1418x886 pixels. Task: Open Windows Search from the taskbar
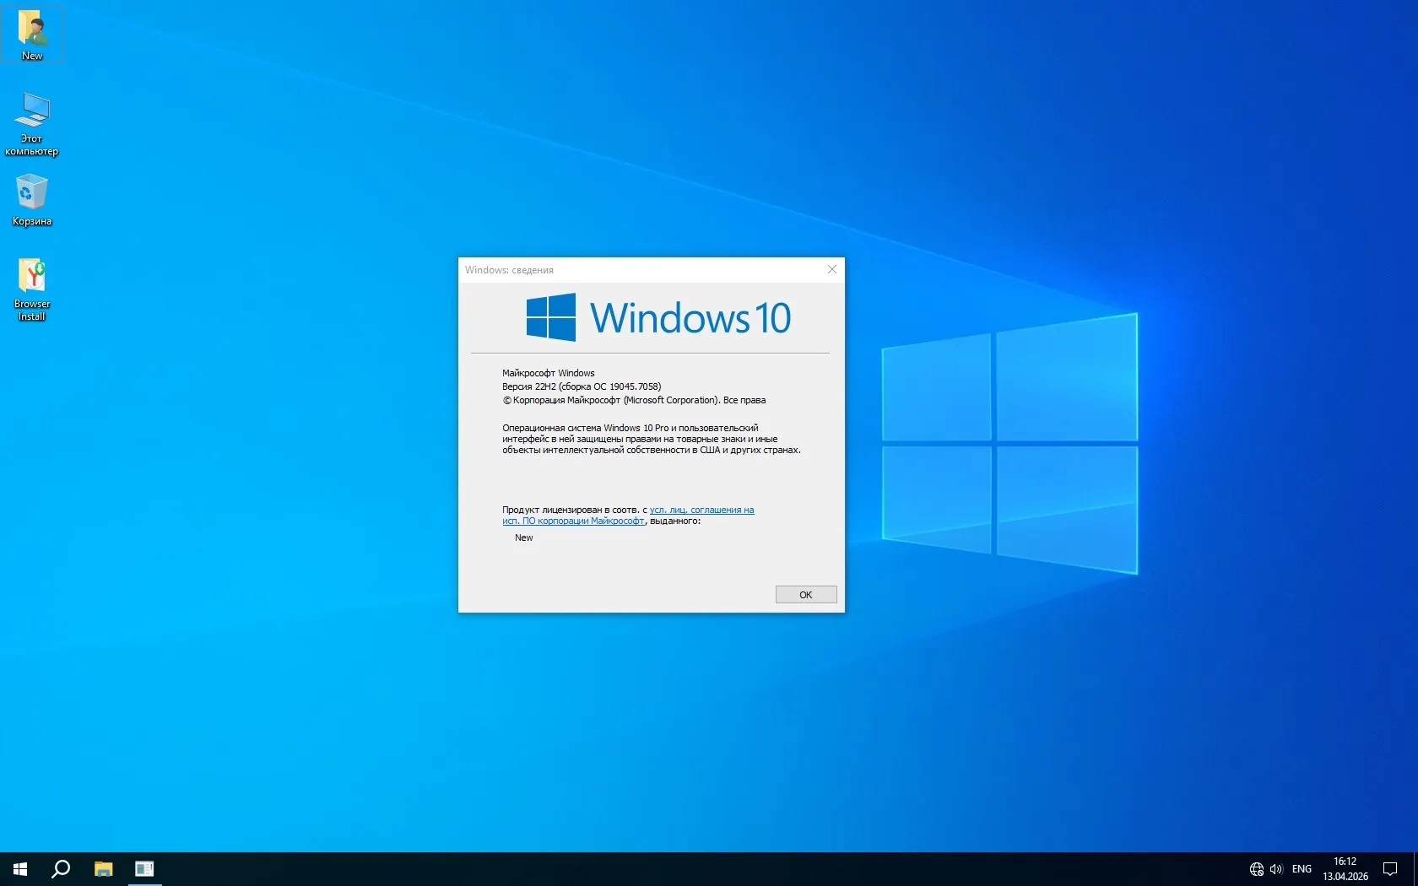59,869
